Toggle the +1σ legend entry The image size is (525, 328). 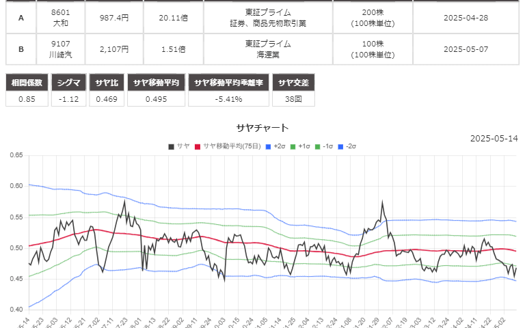[300, 146]
